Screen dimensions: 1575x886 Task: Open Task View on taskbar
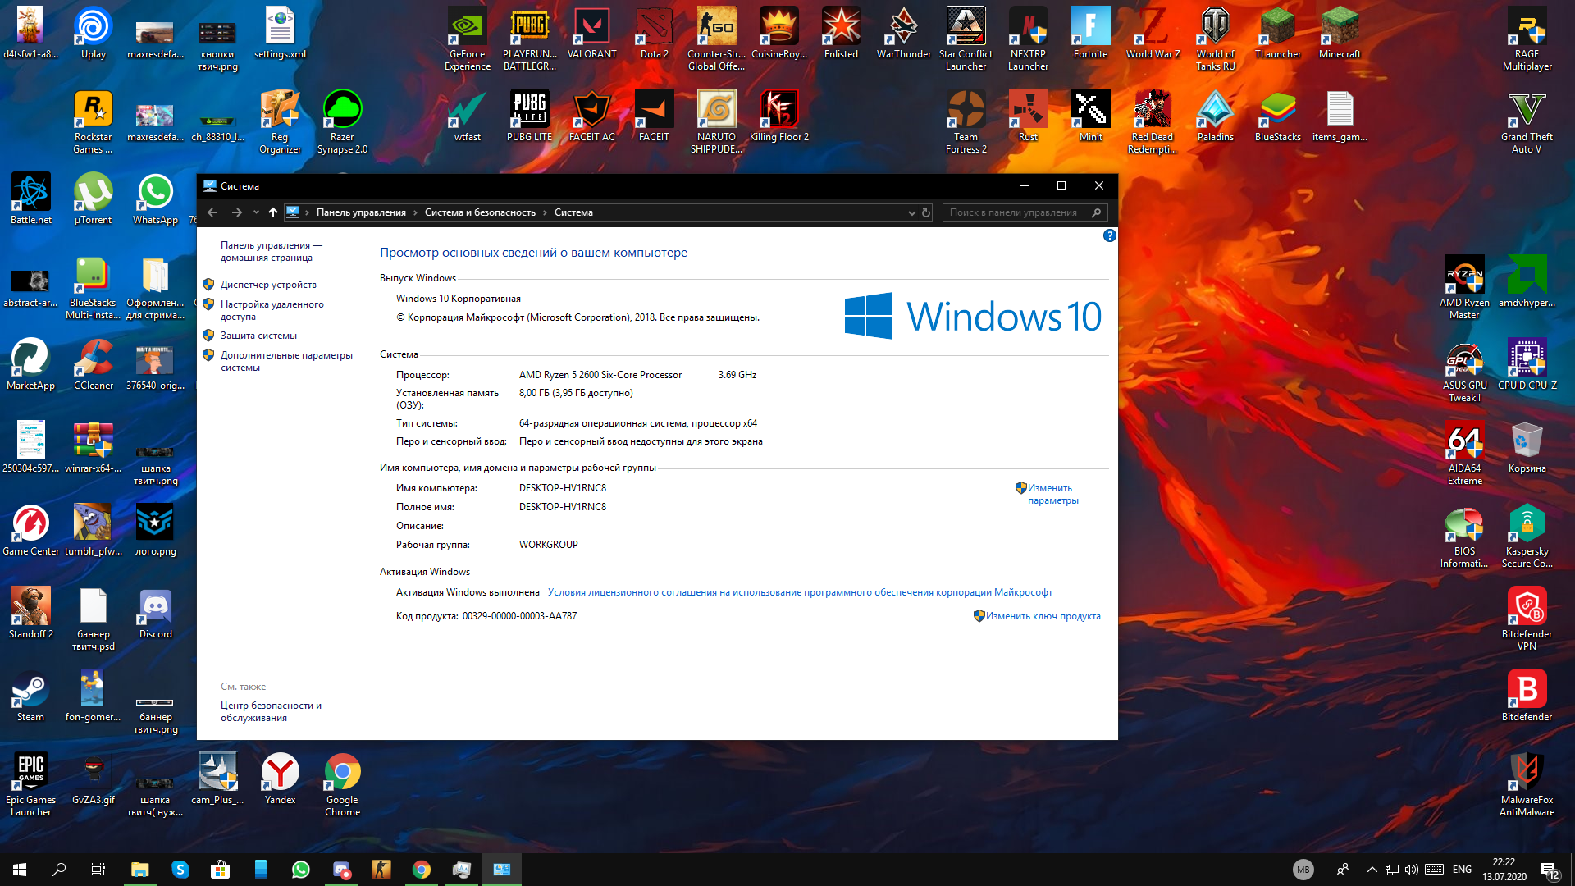click(x=98, y=870)
